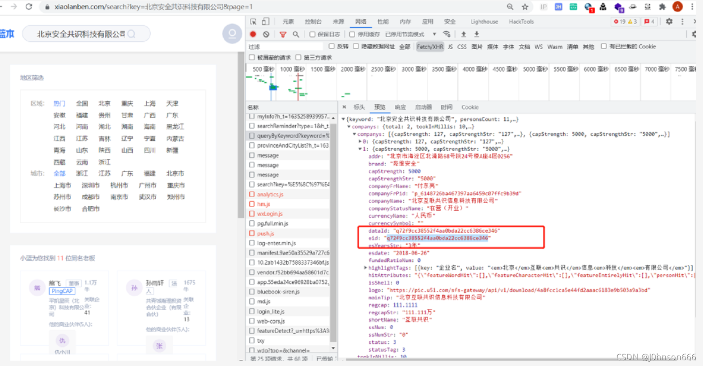
Task: Tick the 隐藏数据网址 checkbox
Action: (x=356, y=46)
